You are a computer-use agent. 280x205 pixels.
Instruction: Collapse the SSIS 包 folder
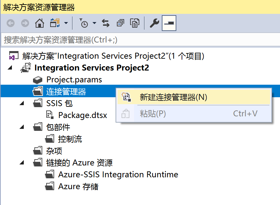tap(22, 103)
